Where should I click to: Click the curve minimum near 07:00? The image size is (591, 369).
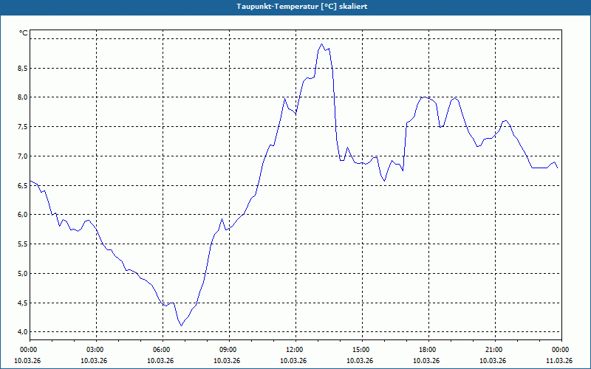[181, 325]
